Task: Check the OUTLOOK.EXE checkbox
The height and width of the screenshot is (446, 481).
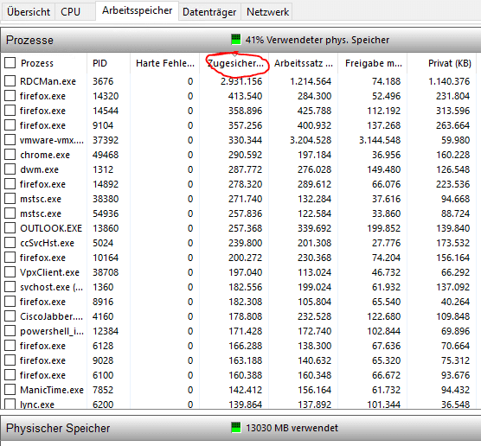Action: pyautogui.click(x=10, y=228)
